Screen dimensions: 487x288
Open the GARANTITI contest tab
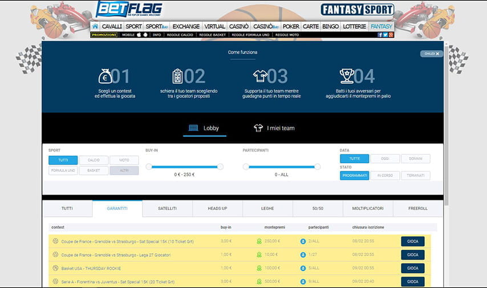pyautogui.click(x=117, y=208)
